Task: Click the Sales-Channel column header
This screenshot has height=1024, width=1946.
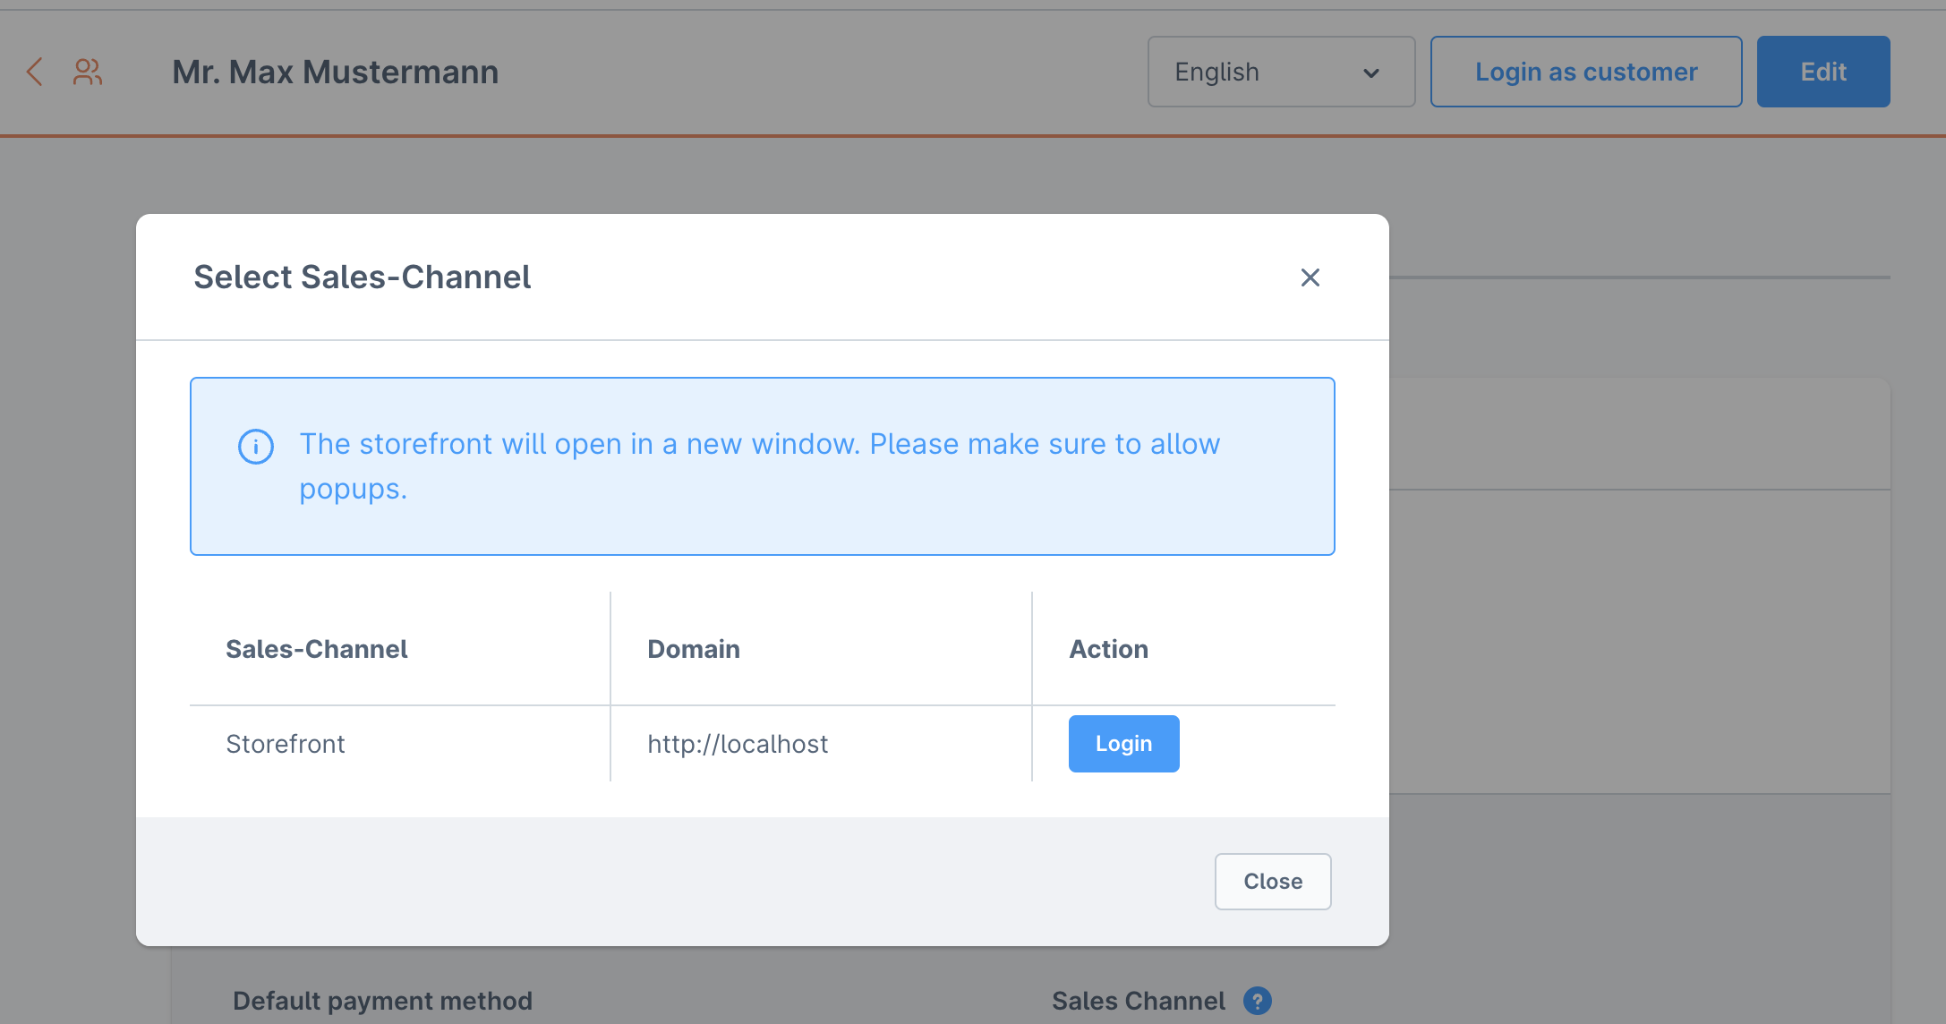Action: 317,649
